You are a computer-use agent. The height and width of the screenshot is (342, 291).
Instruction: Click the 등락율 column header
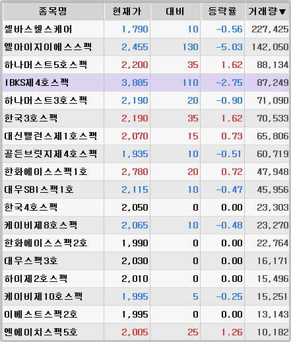(x=222, y=11)
